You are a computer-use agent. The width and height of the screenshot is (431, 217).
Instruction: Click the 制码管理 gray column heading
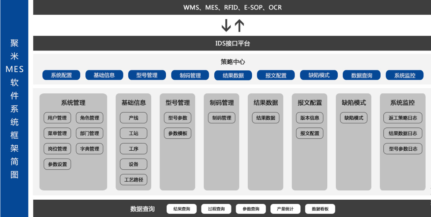point(221,103)
